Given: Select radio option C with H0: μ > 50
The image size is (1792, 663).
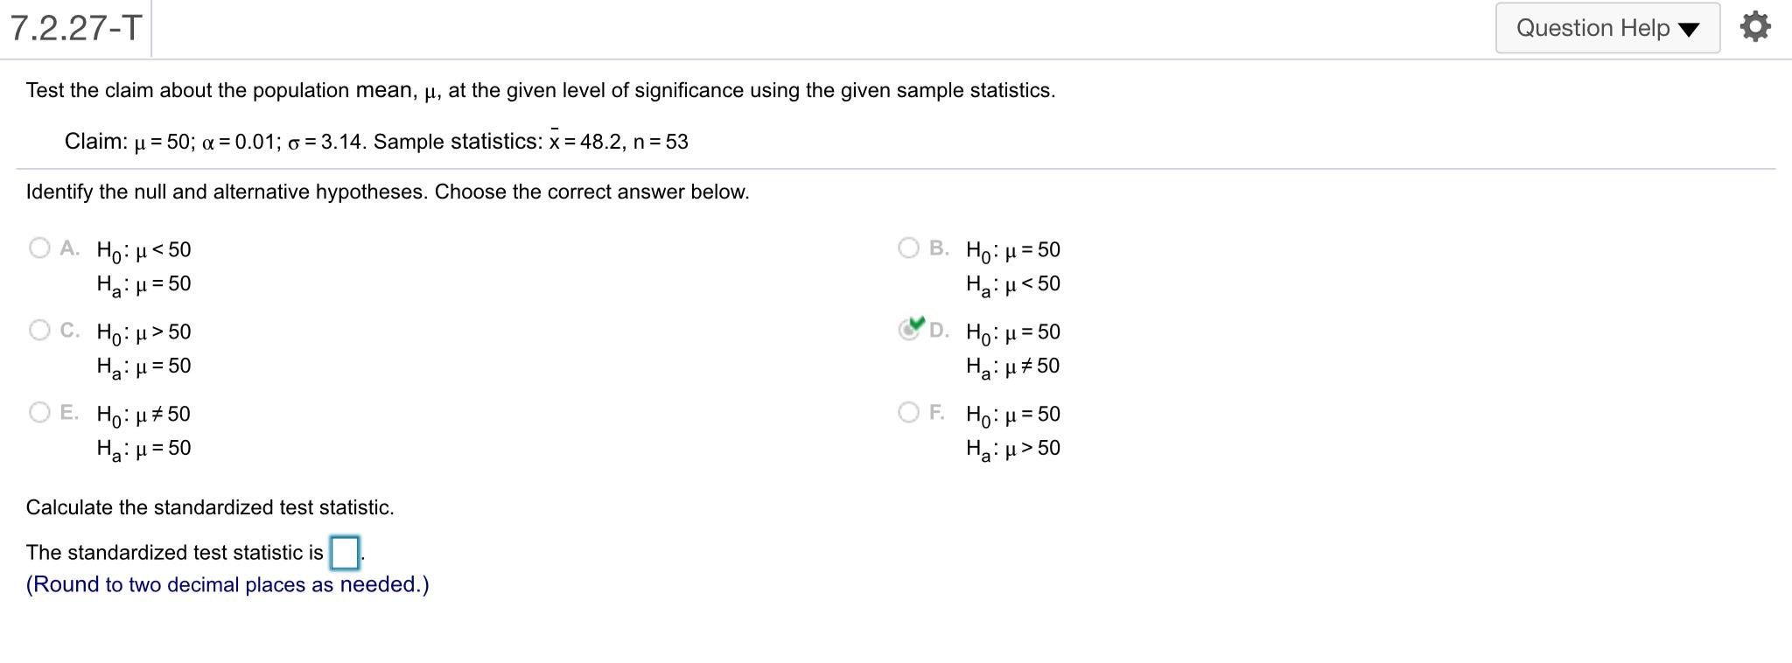Looking at the screenshot, I should 39,330.
